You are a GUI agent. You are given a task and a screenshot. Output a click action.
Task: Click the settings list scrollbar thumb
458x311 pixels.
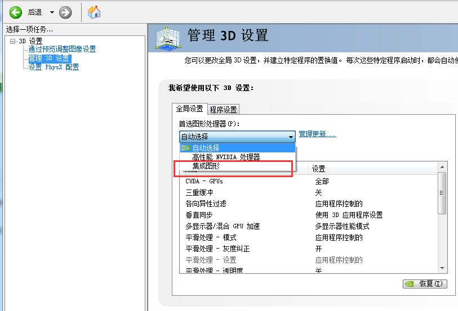[442, 193]
